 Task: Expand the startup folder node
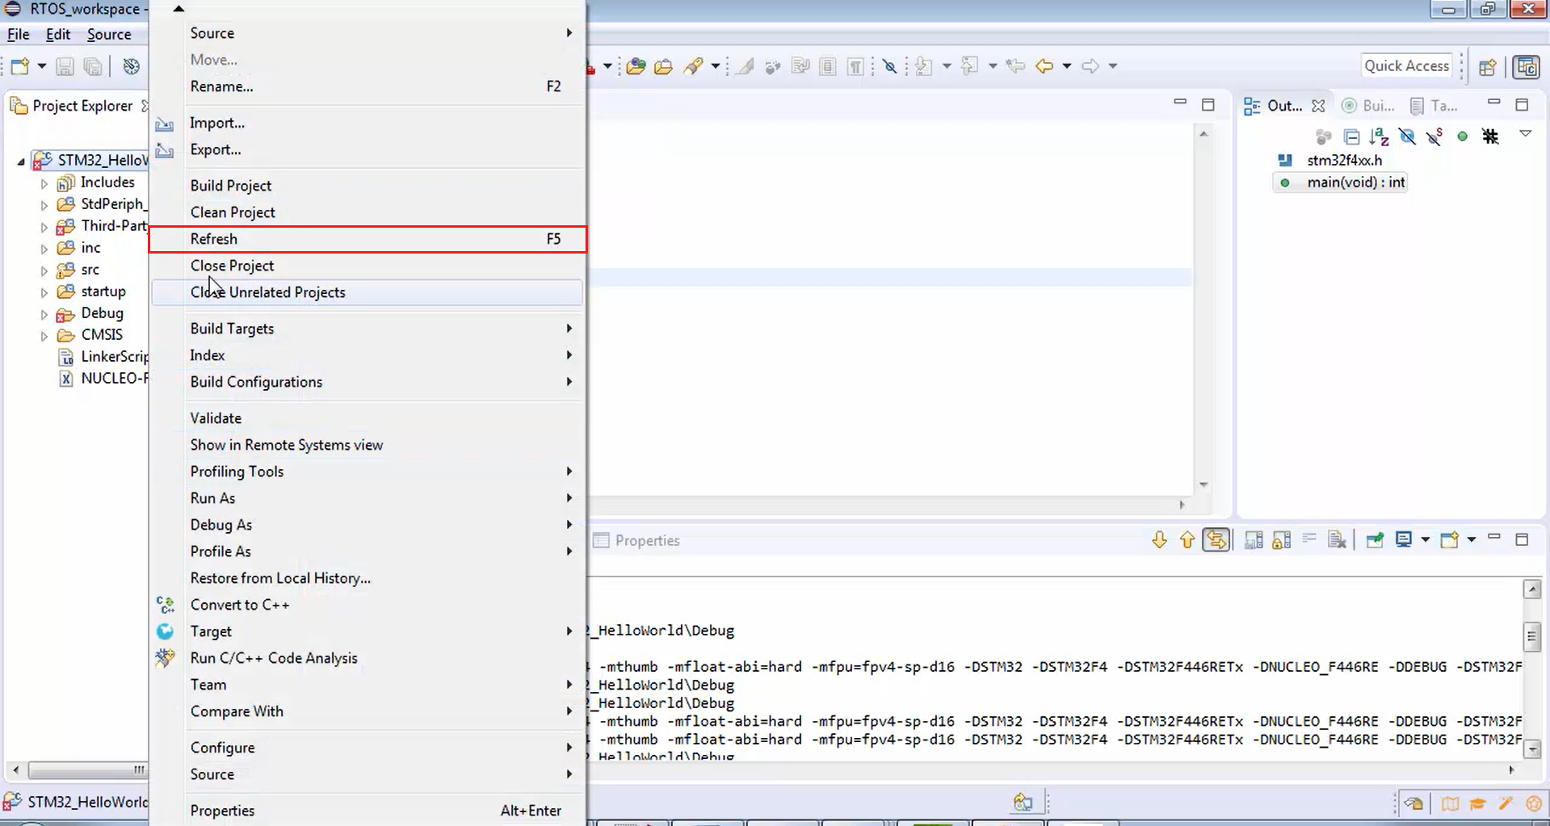click(x=44, y=292)
